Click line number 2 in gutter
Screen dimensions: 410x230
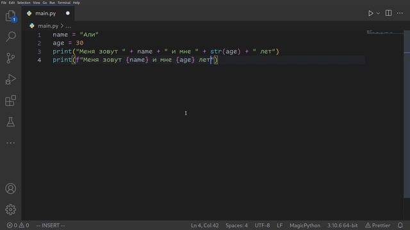[x=39, y=43]
